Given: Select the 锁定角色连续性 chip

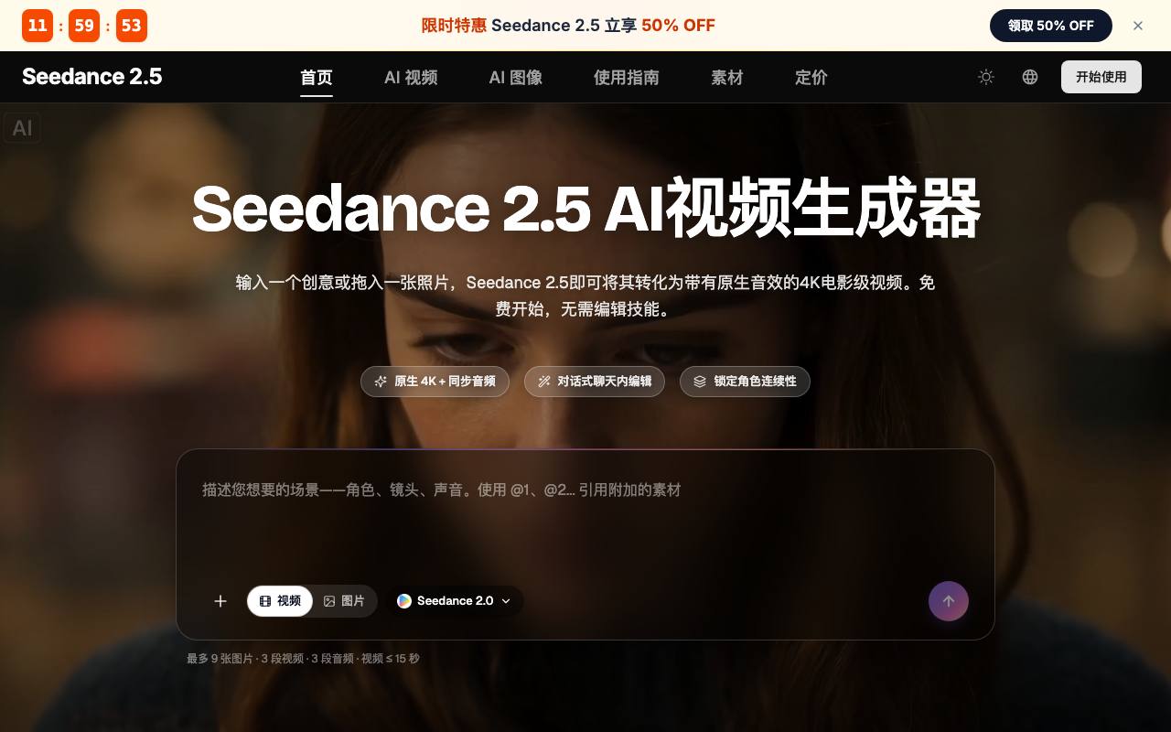Looking at the screenshot, I should pyautogui.click(x=745, y=382).
